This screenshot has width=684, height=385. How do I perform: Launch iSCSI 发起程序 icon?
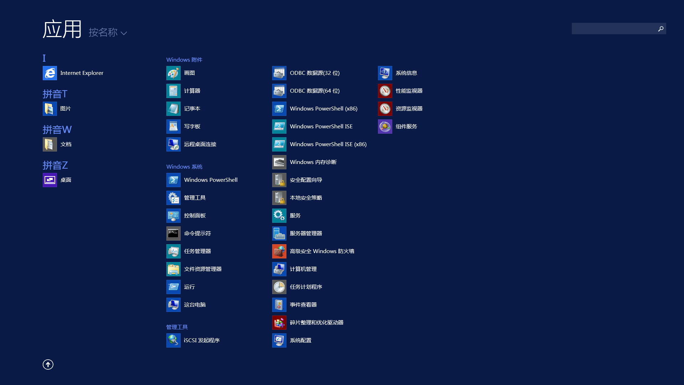click(173, 340)
